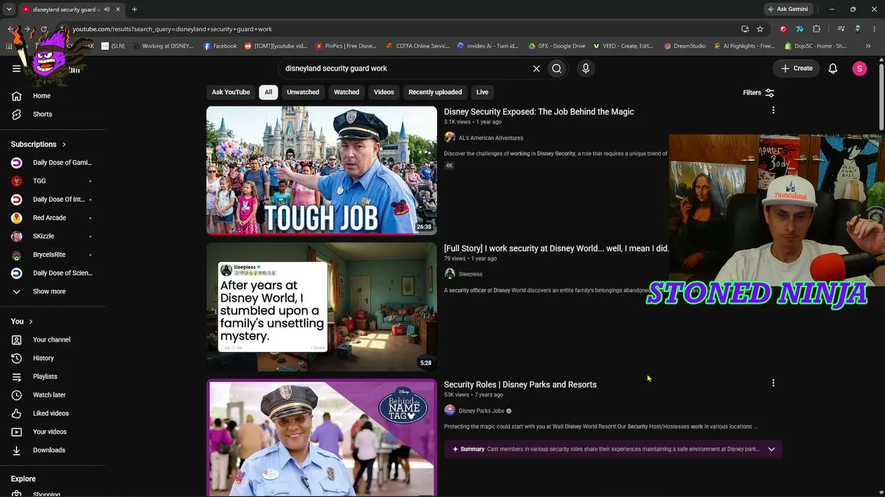Clear the search box with the X
This screenshot has width=885, height=497.
point(536,68)
